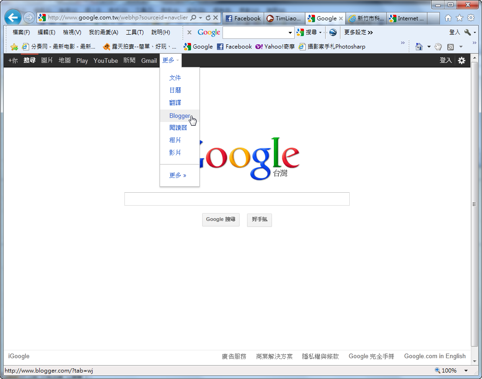Click the zoom magnifier icon in status bar

(438, 370)
